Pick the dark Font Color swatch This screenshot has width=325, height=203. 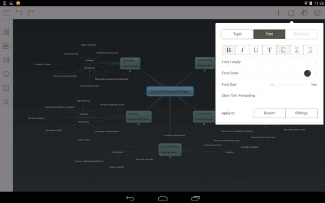pyautogui.click(x=307, y=73)
